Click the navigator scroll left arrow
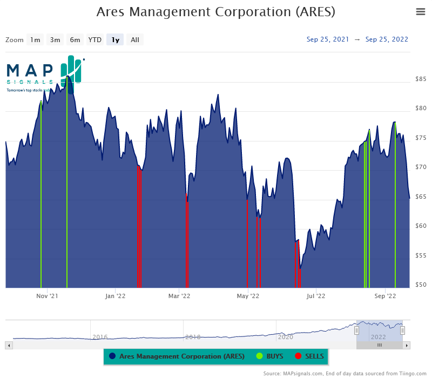Viewport: 432px width, 378px height. coord(9,345)
